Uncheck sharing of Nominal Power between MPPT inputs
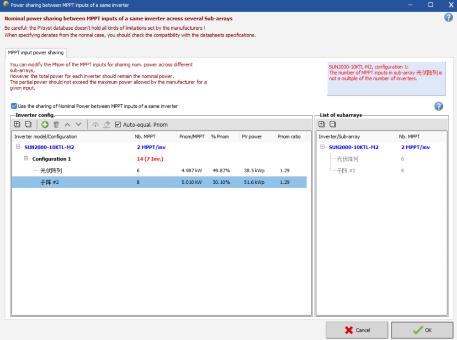The image size is (457, 340). pos(14,106)
